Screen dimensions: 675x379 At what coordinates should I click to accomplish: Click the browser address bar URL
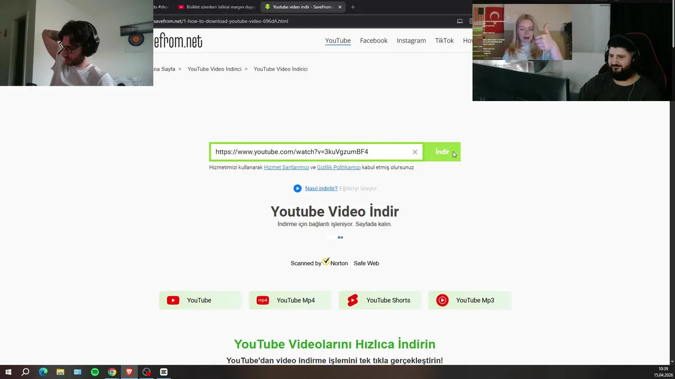pyautogui.click(x=221, y=21)
